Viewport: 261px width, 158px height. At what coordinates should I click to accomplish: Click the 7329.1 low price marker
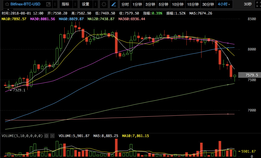18,90
